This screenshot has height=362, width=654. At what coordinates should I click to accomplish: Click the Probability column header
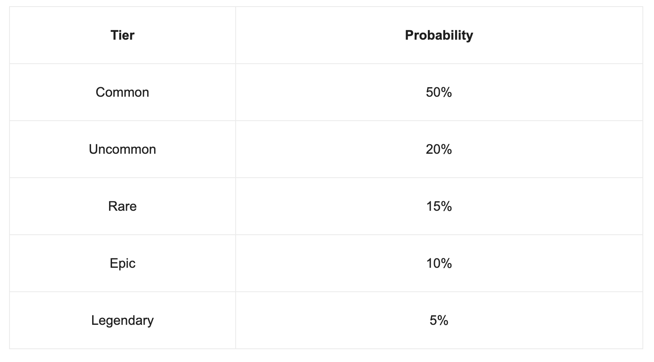point(439,35)
